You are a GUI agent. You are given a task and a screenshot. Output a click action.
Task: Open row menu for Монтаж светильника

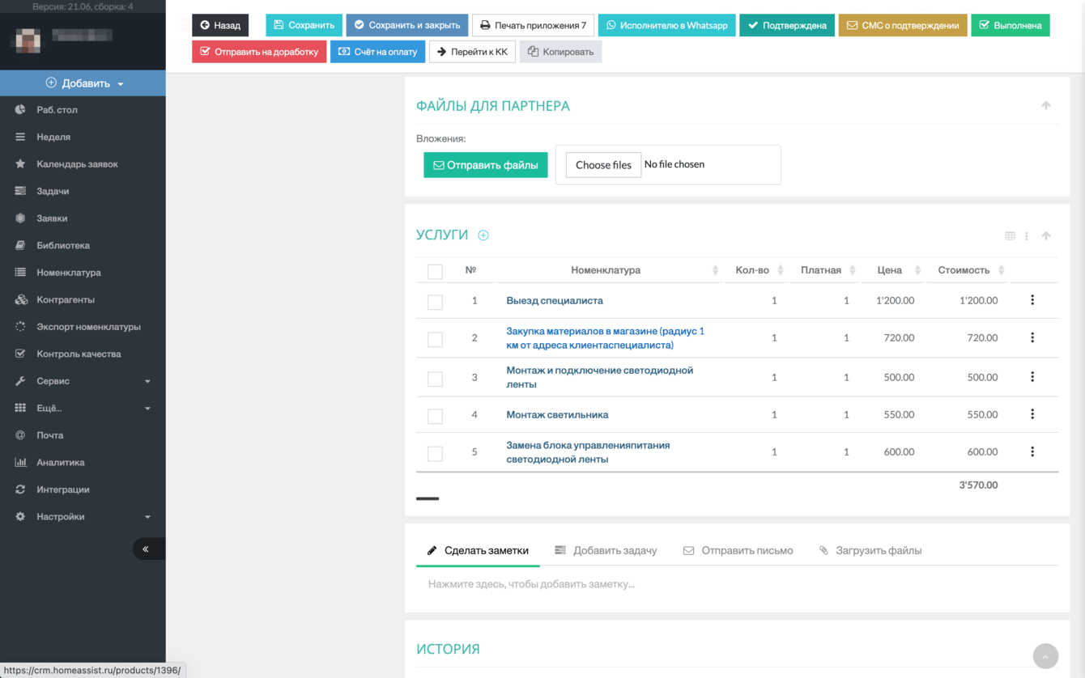tap(1032, 414)
